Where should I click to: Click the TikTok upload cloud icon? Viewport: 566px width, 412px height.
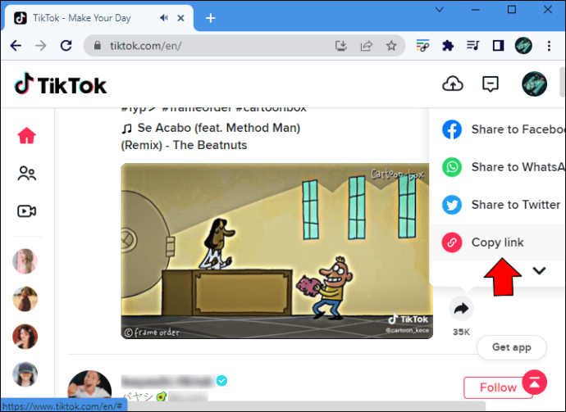[x=452, y=84]
